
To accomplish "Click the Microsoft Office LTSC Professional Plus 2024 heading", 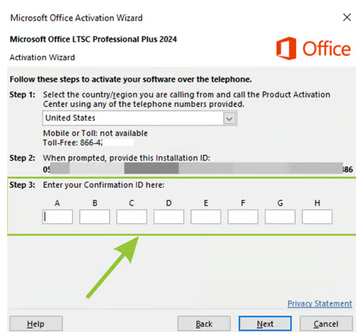I will coord(93,40).
